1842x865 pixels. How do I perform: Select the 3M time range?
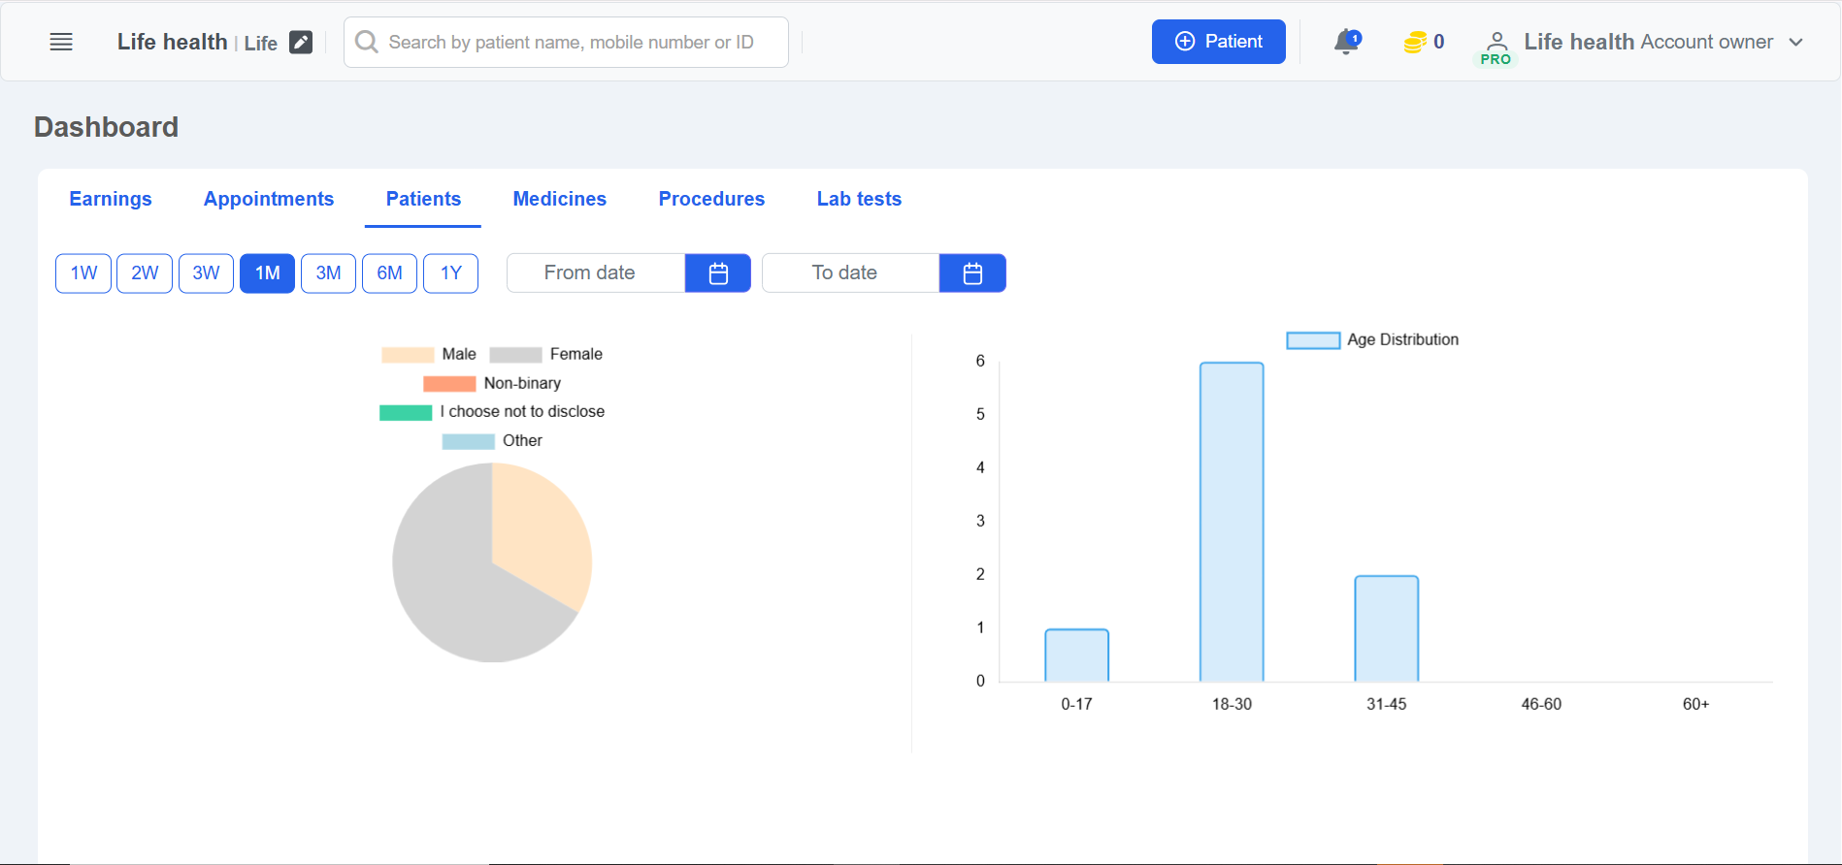pyautogui.click(x=328, y=273)
